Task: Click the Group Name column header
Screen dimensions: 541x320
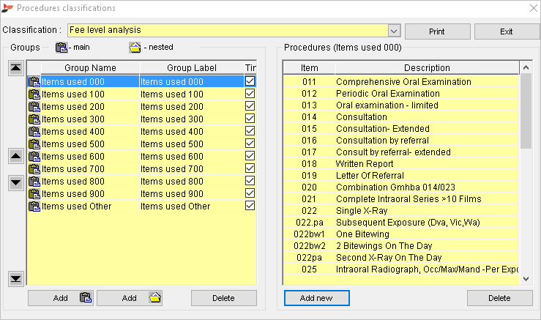Action: tap(90, 67)
